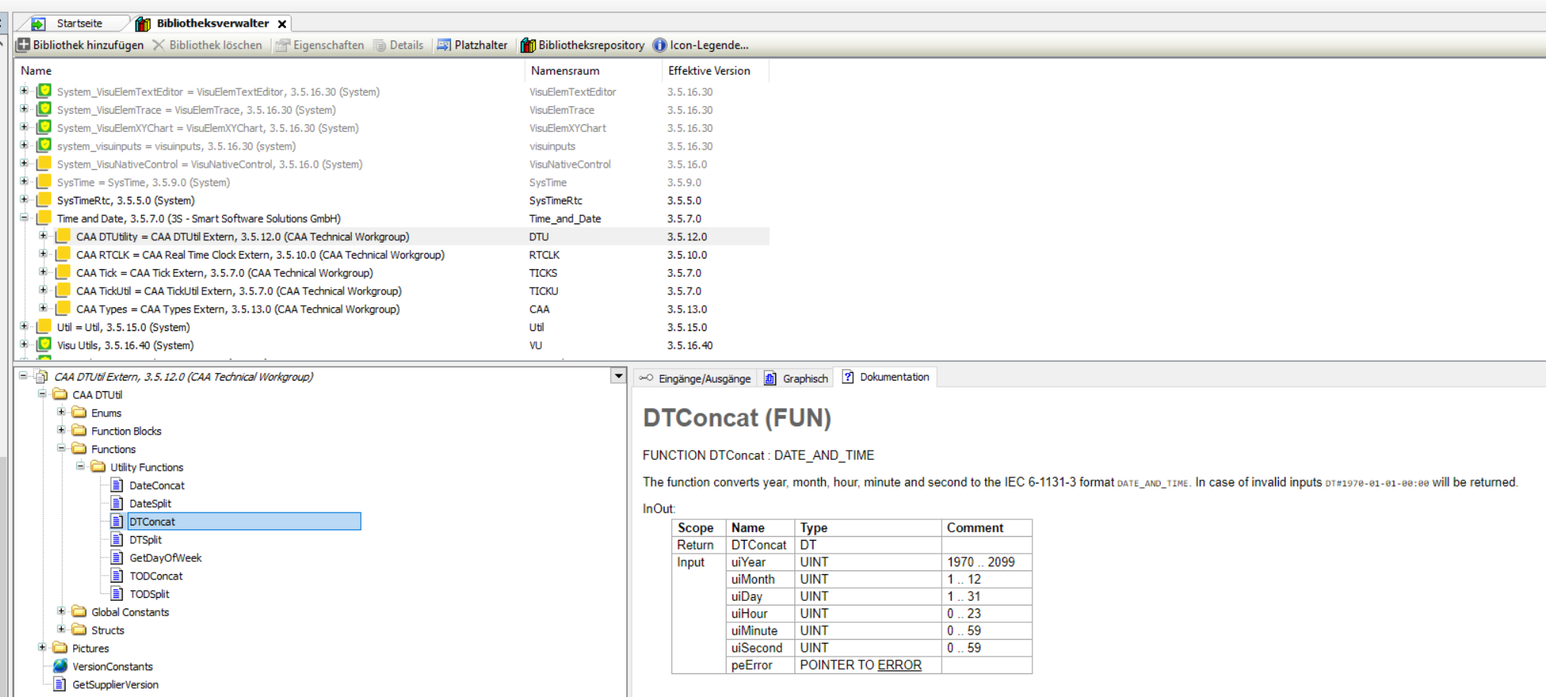Viewport: 1546px width, 697px height.
Task: Click the TODConcat document icon
Action: pyautogui.click(x=117, y=576)
